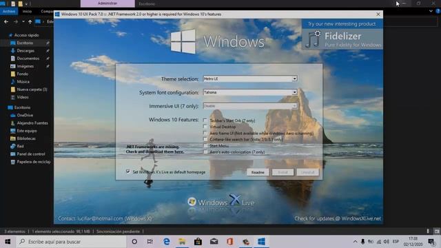This screenshot has height=248, width=441.
Task: Open Música folder in sidebar
Action: 23,81
